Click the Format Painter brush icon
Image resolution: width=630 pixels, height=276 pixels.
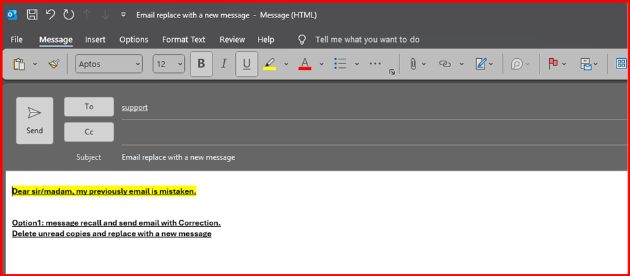tap(54, 64)
